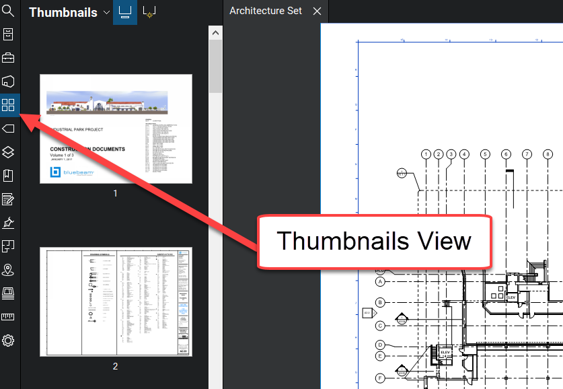This screenshot has width=563, height=389.
Task: Open Revu Settings via gear icon
Action: pos(7,341)
